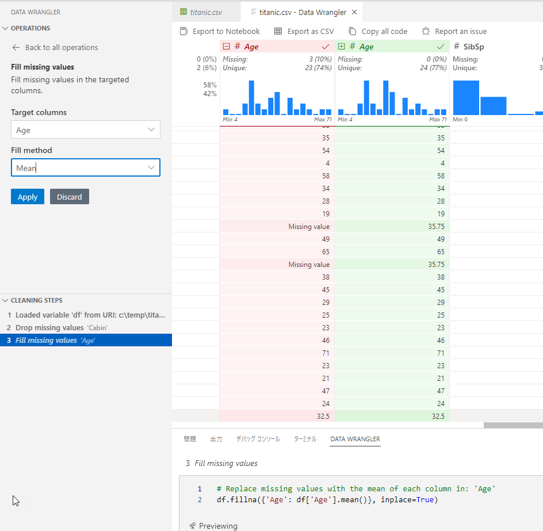Click the Apply button

tap(27, 196)
